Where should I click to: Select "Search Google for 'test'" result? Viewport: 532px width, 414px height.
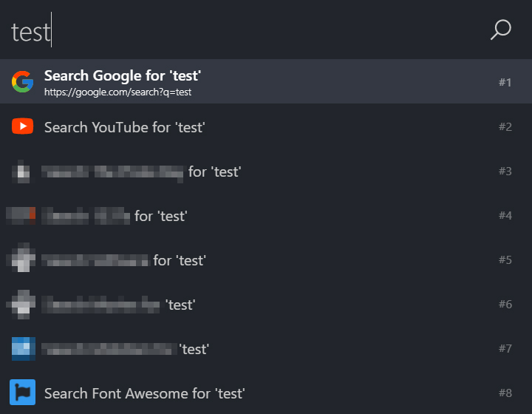[266, 81]
